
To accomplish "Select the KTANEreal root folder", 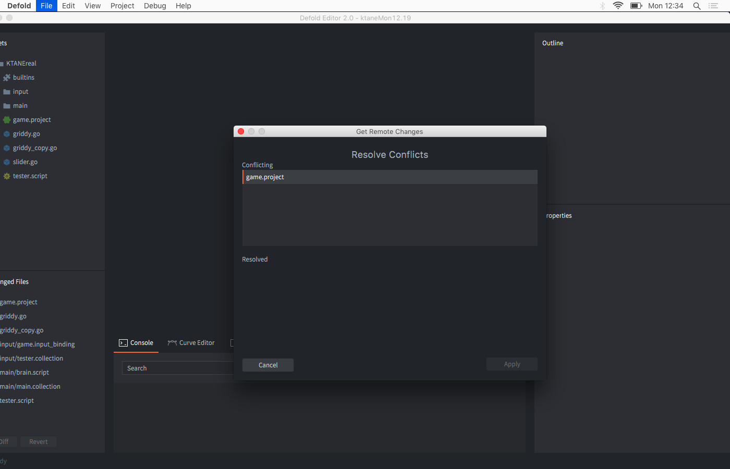I will (x=21, y=64).
